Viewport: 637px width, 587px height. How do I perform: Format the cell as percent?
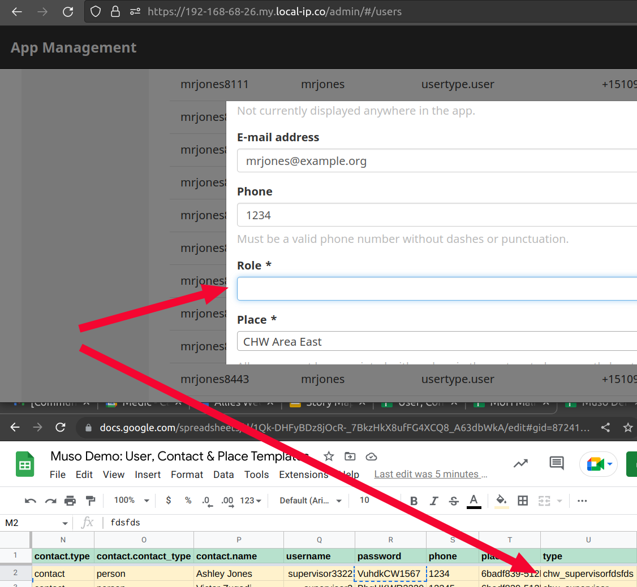tap(188, 501)
